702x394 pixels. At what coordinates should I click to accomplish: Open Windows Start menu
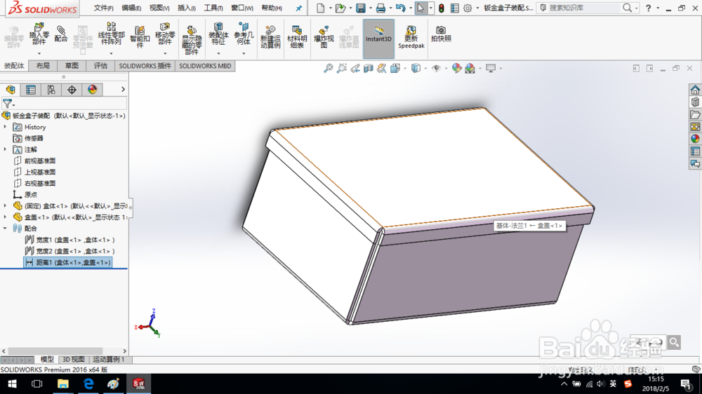tap(12, 383)
